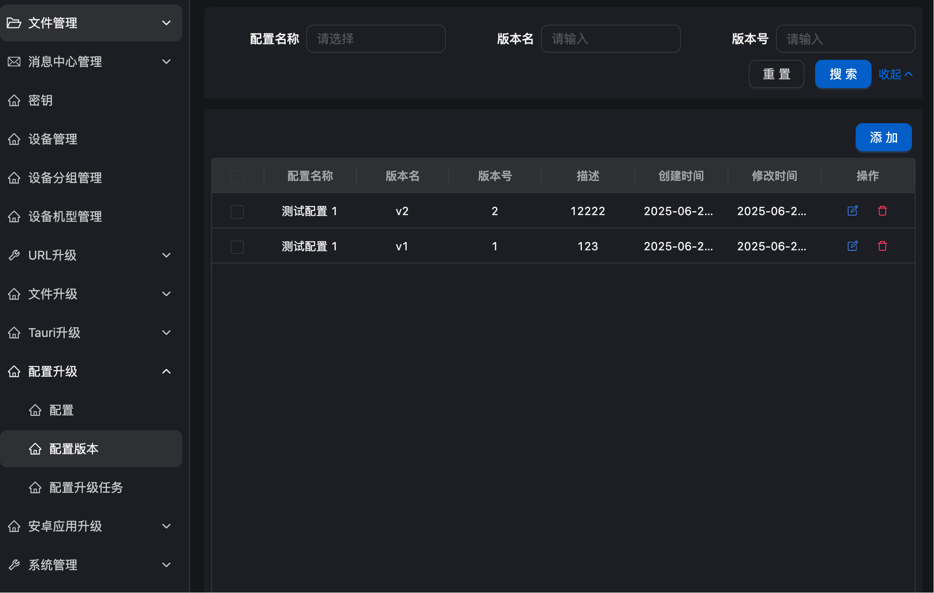The image size is (934, 593).
Task: Open 密钥 menu item
Action: pos(91,100)
